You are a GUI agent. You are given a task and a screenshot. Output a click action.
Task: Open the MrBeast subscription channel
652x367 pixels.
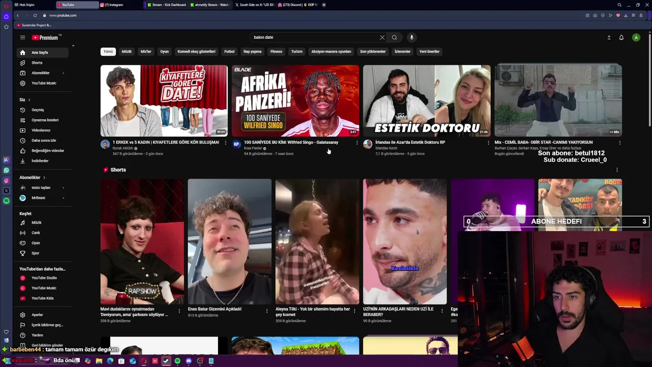tap(43, 198)
